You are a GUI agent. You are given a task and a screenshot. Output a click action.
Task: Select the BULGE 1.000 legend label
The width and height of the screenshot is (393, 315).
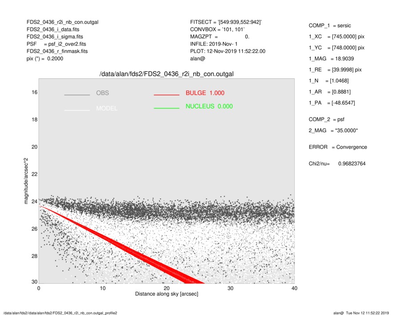(x=205, y=93)
